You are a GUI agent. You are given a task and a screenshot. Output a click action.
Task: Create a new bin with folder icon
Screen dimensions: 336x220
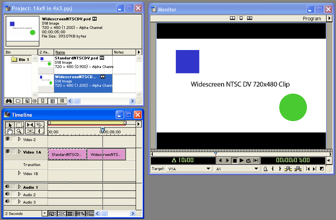18,101
